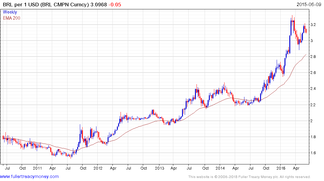Image resolution: width=324 pixels, height=181 pixels.
Task: Click the 2014 label on time axis
Action: [220, 168]
